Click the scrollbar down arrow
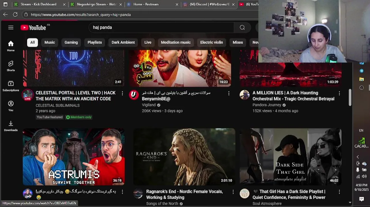Image resolution: width=370 pixels, height=207 pixels. pos(350,202)
